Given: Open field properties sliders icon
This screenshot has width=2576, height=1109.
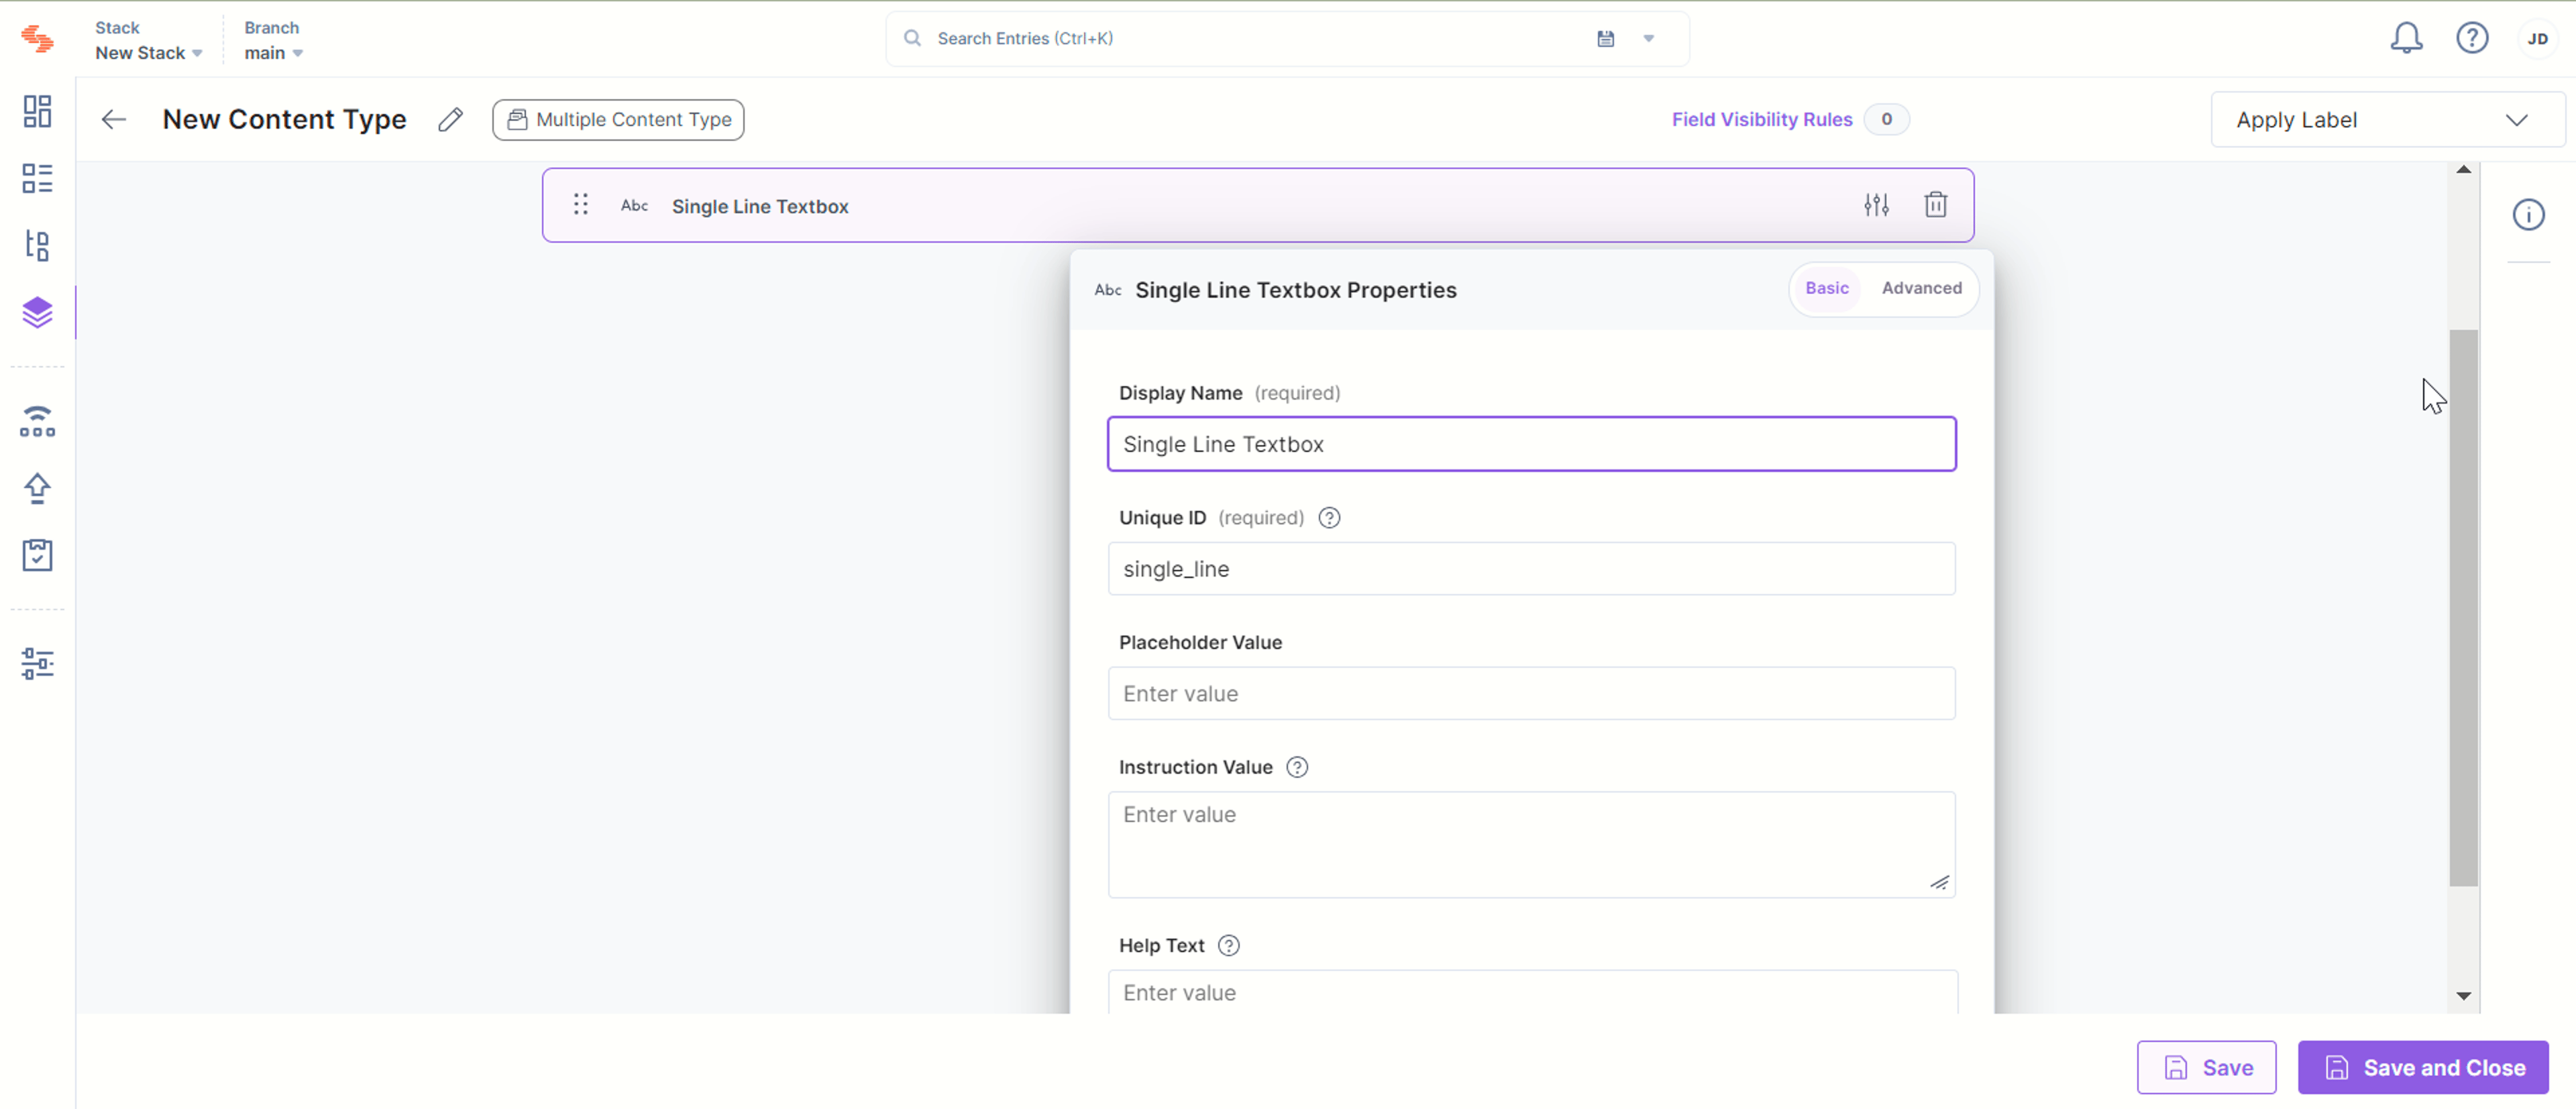Looking at the screenshot, I should pyautogui.click(x=1876, y=205).
